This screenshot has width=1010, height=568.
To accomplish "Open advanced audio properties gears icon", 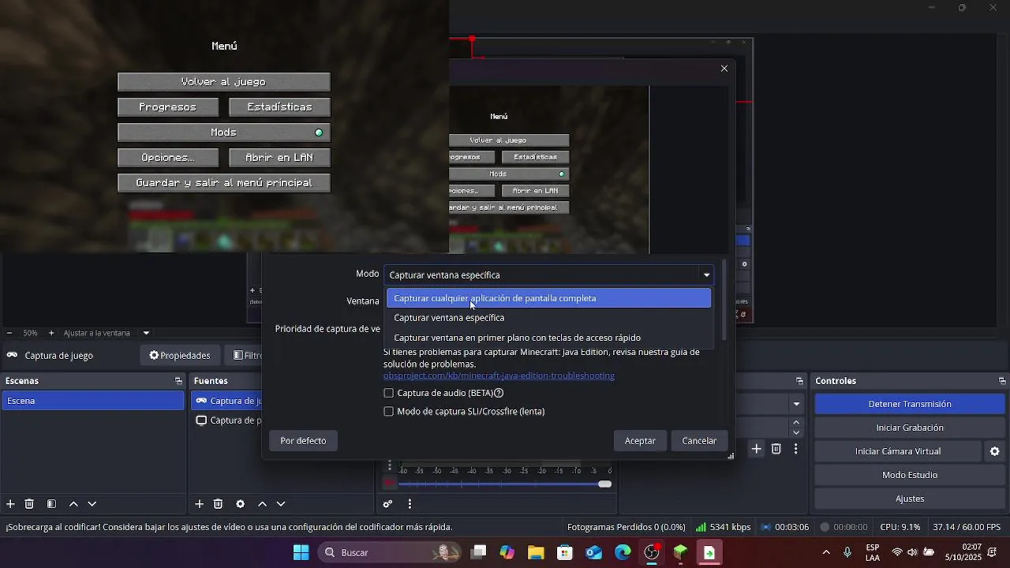I will click(388, 504).
